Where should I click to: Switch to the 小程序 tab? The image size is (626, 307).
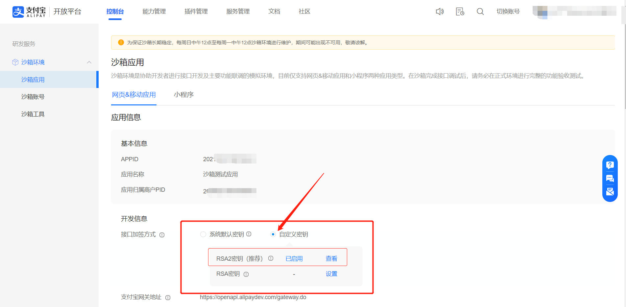[184, 95]
